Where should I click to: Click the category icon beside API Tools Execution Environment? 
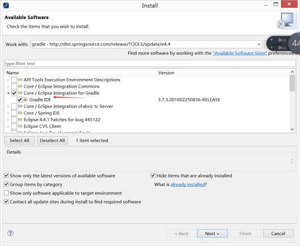20,79
